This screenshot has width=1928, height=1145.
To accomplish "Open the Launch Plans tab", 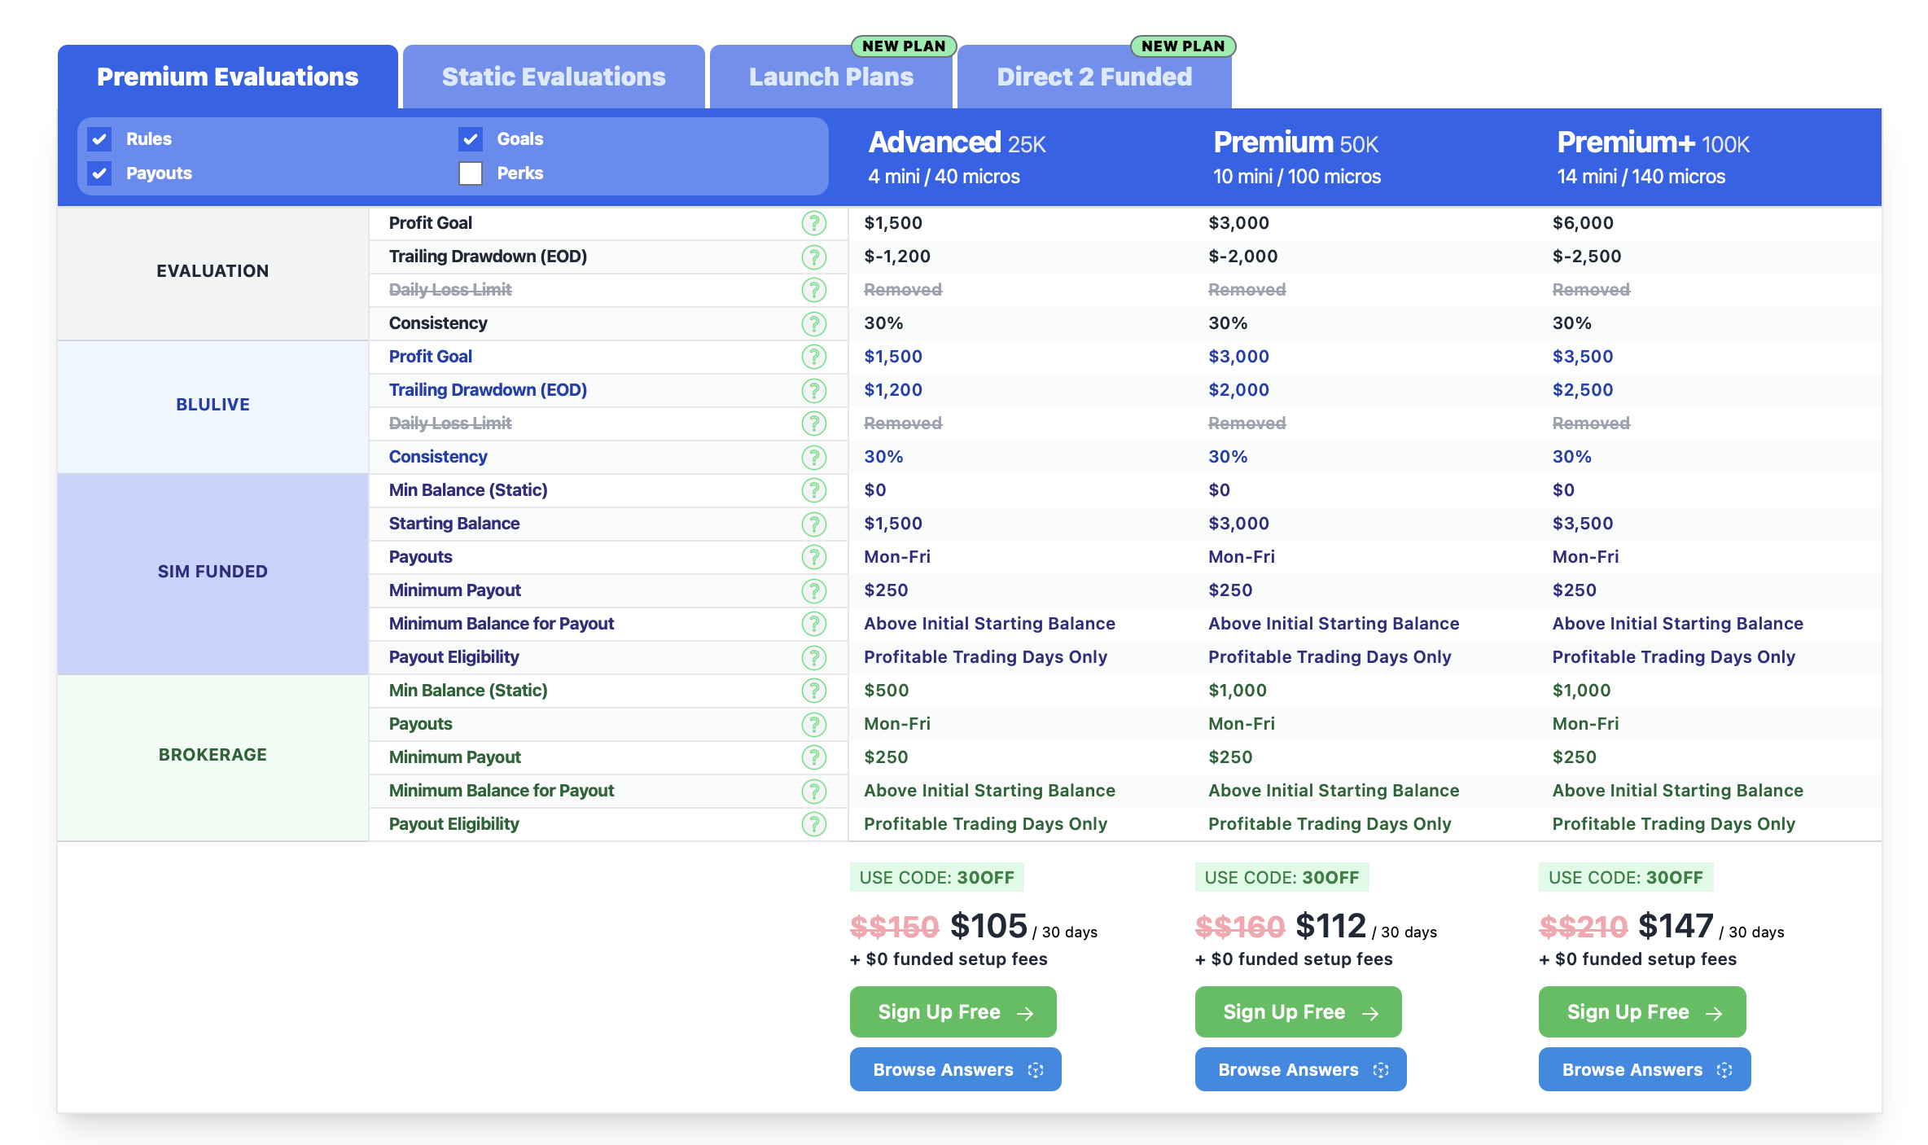I will [x=831, y=76].
